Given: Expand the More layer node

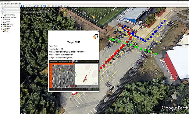Looking at the screenshot, I should click(2, 30).
